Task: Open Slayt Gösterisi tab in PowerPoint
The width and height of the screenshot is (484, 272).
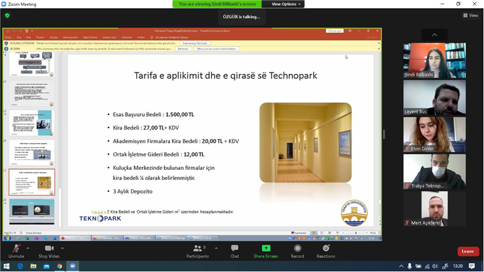Action: click(x=90, y=38)
